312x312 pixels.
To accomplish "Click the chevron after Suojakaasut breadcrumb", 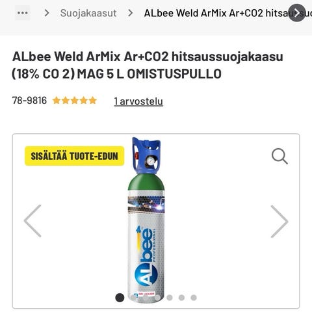I will click(x=130, y=13).
